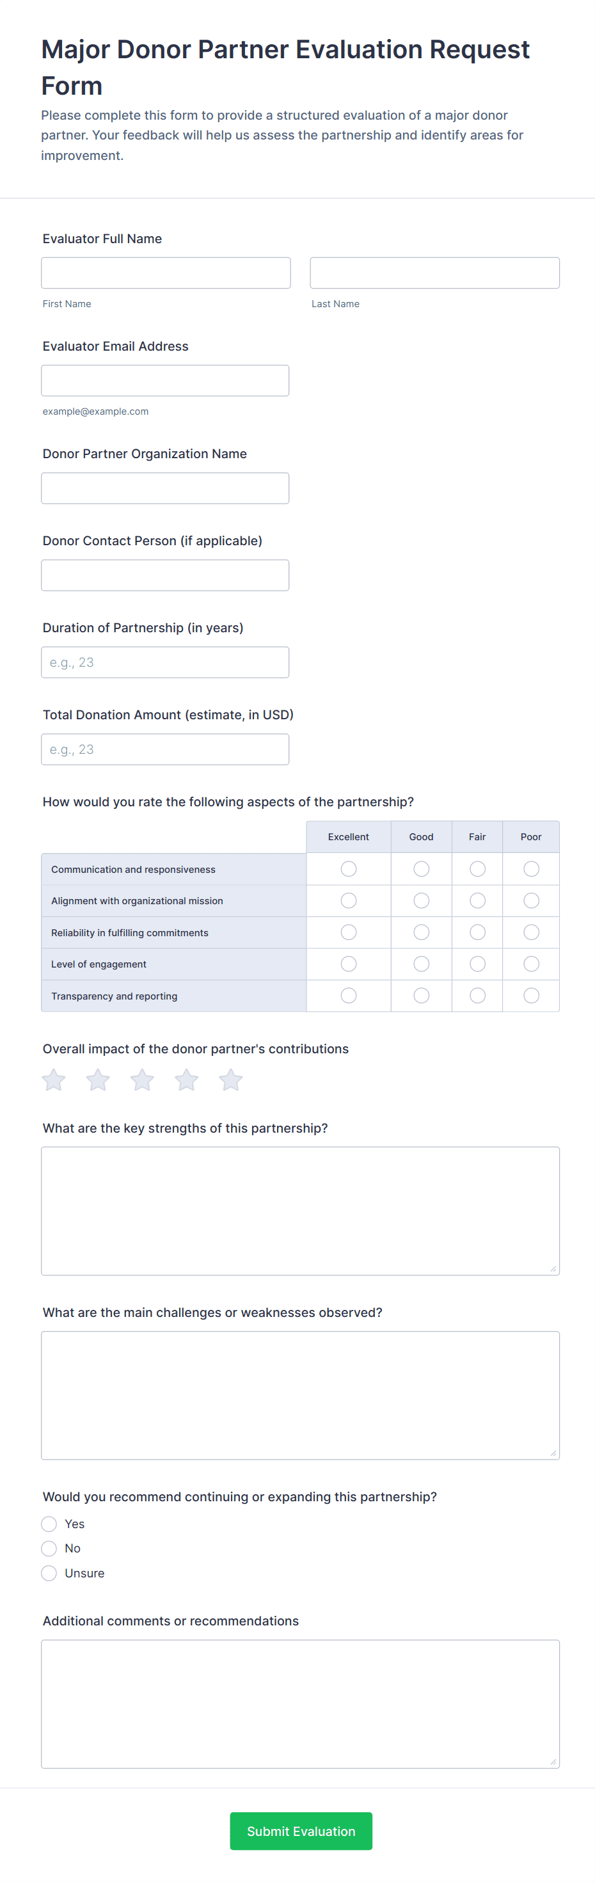Submit the evaluation form
This screenshot has height=1882, width=595.
301,1831
